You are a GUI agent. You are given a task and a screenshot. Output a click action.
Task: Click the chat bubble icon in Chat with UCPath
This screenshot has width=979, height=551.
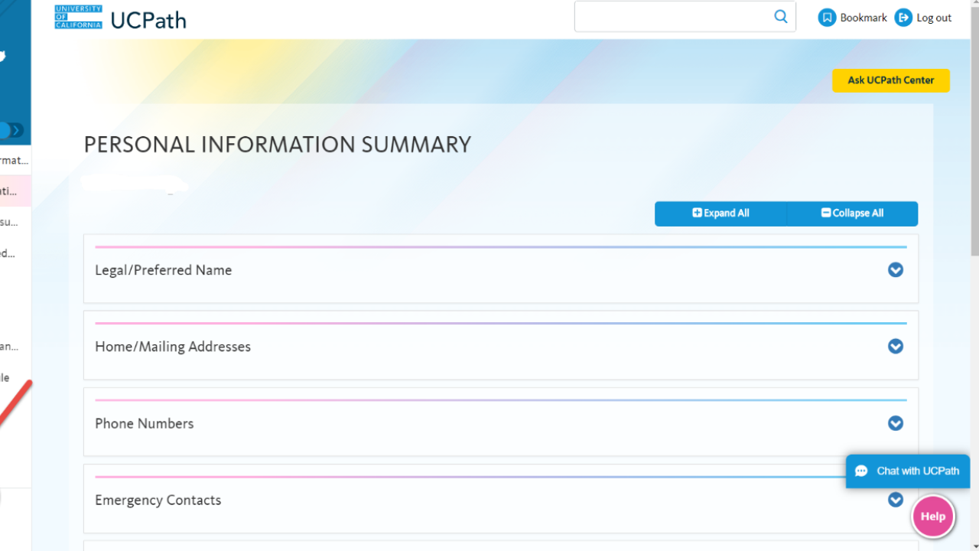click(x=861, y=471)
